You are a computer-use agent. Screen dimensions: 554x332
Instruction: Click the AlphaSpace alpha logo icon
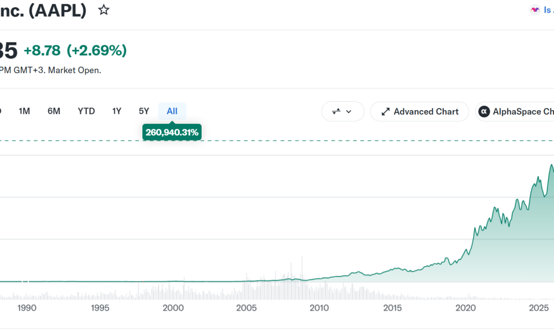pos(484,111)
